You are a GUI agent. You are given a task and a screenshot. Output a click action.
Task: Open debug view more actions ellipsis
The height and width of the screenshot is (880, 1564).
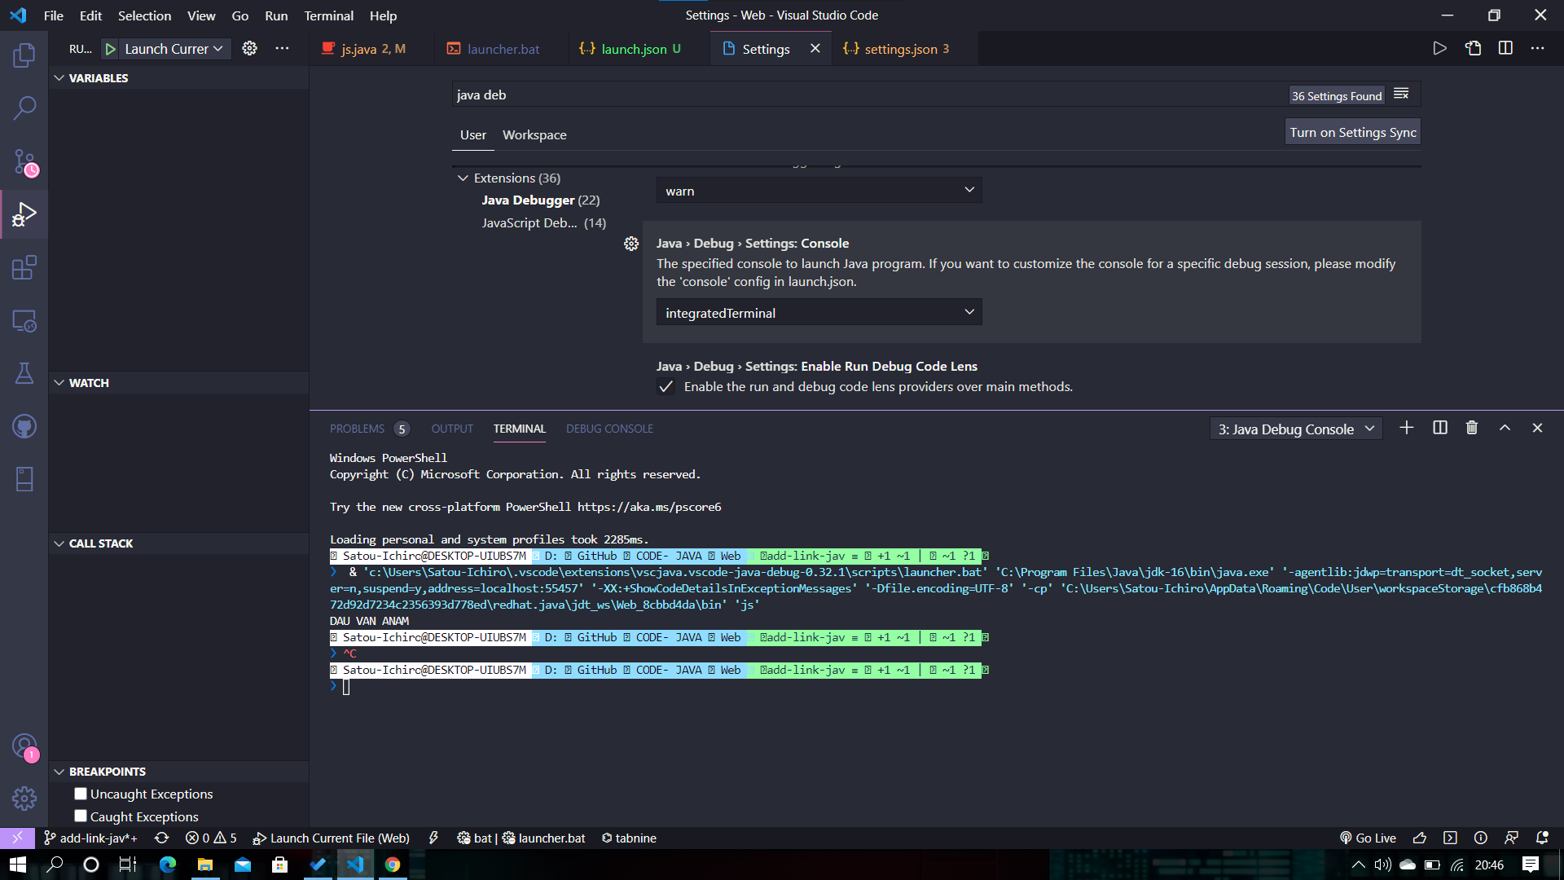282,49
